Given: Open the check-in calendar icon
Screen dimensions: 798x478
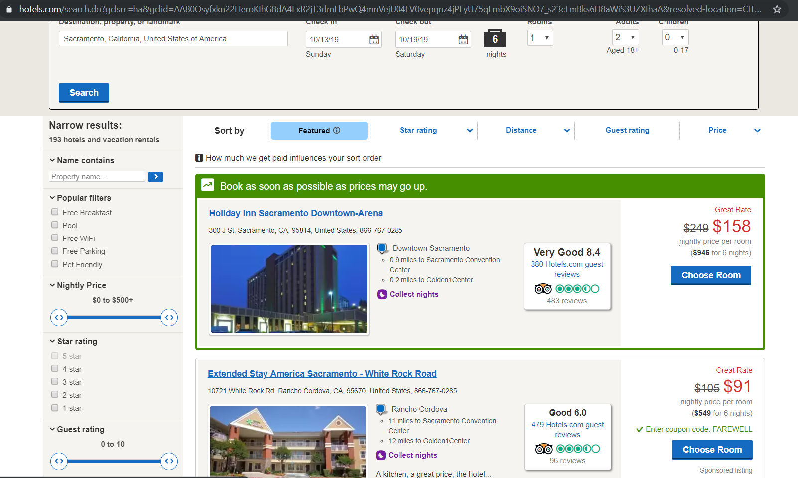Looking at the screenshot, I should [374, 39].
